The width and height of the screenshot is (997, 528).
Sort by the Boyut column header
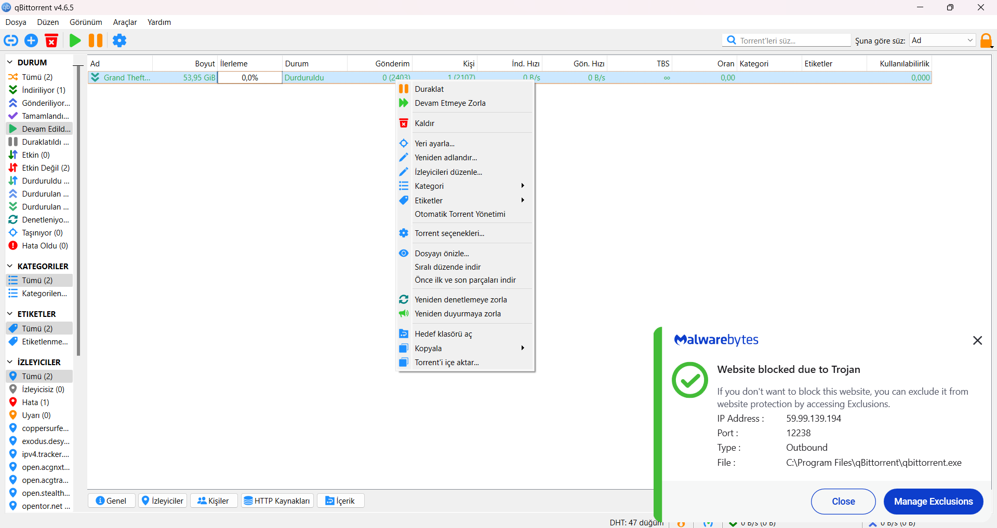[185, 63]
